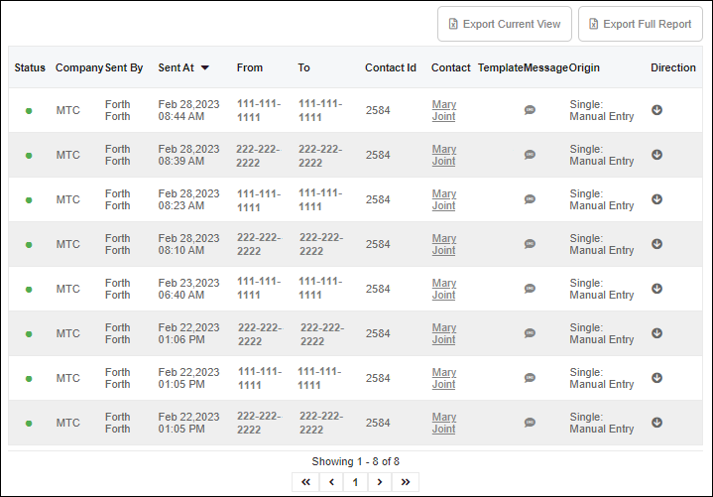
Task: Select page 1 in pagination
Action: 355,482
